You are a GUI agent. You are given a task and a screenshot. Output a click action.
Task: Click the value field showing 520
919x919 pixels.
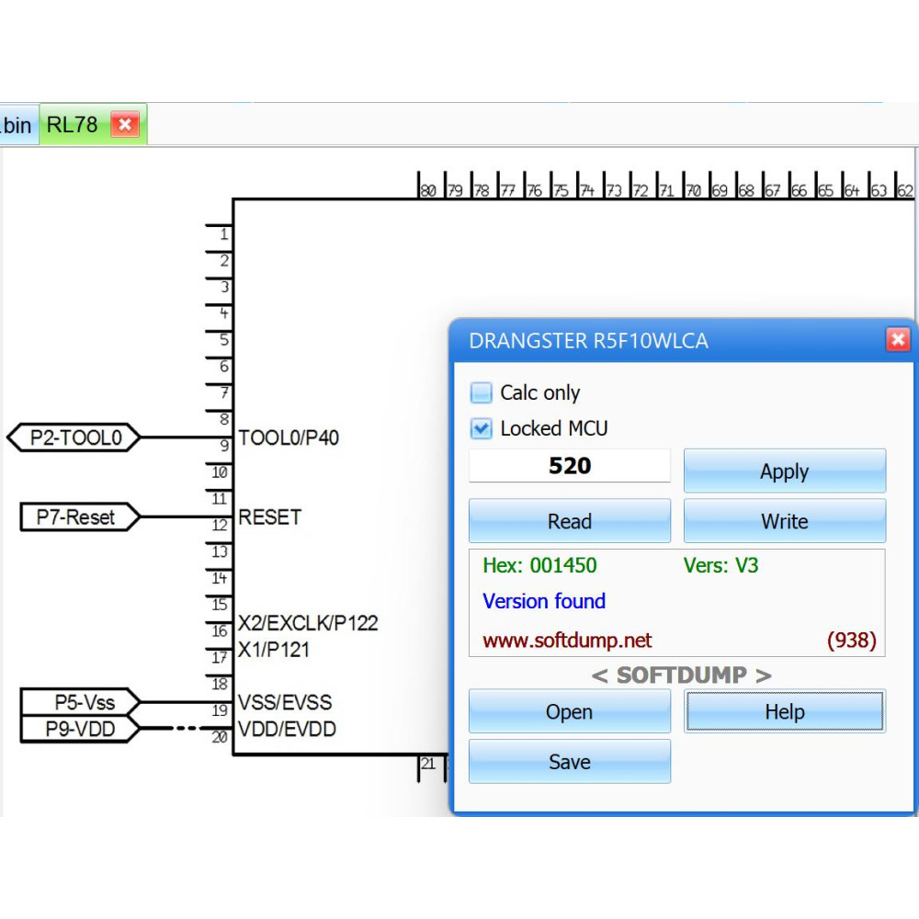pyautogui.click(x=569, y=466)
